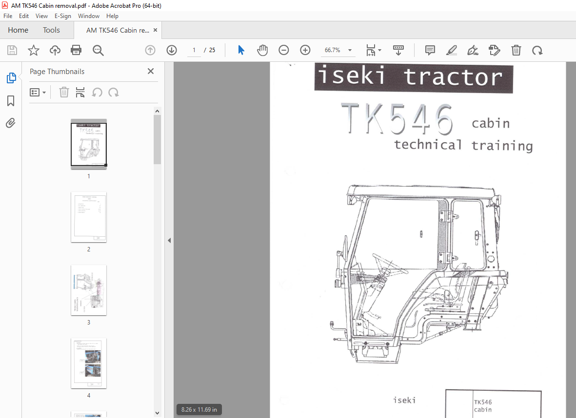Open the fit page options dropdown arrow
The width and height of the screenshot is (576, 418).
[380, 50]
